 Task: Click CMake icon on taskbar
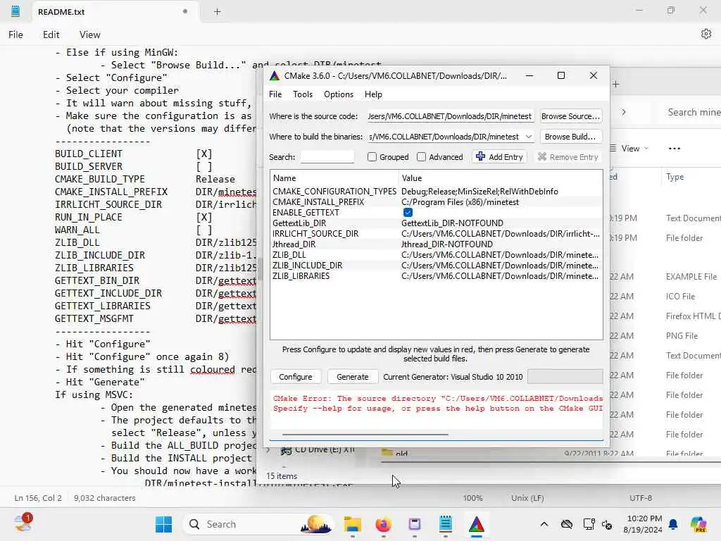click(x=477, y=524)
